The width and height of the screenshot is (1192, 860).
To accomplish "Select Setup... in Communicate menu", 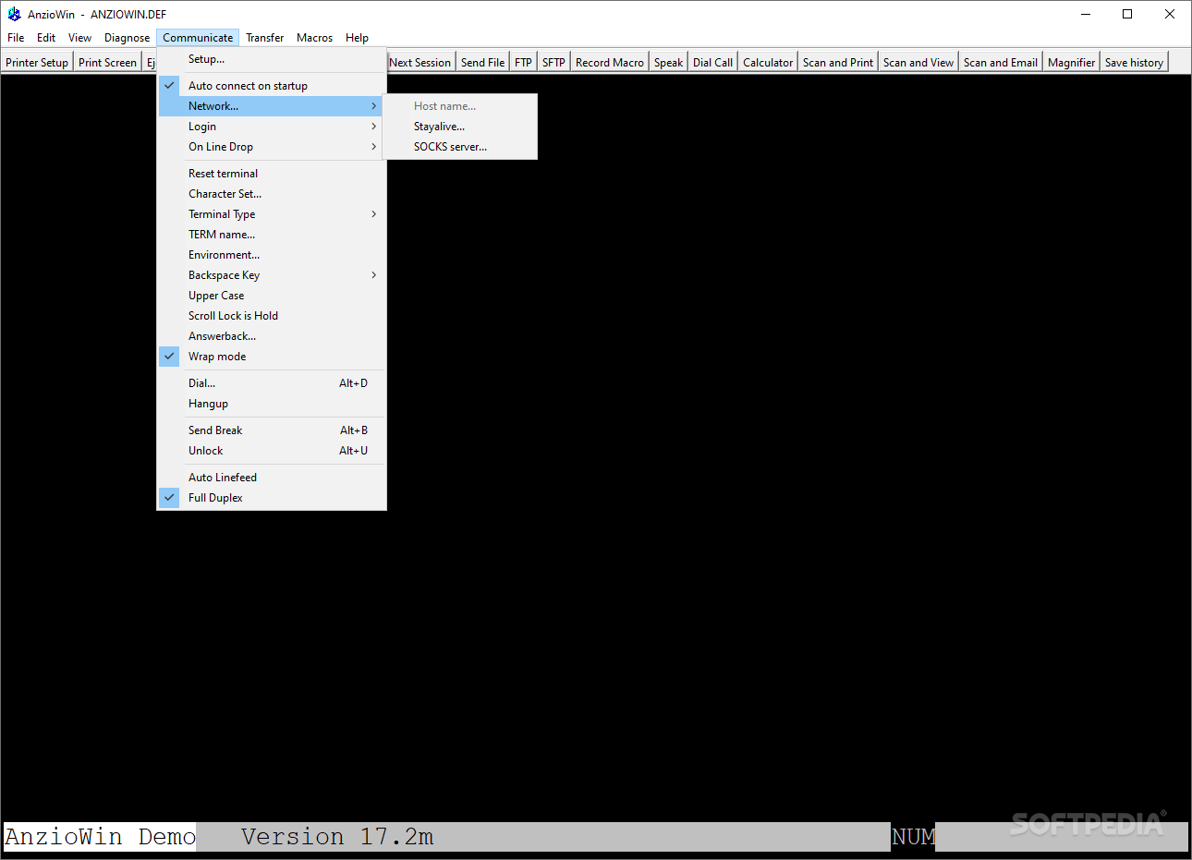I will pyautogui.click(x=271, y=59).
